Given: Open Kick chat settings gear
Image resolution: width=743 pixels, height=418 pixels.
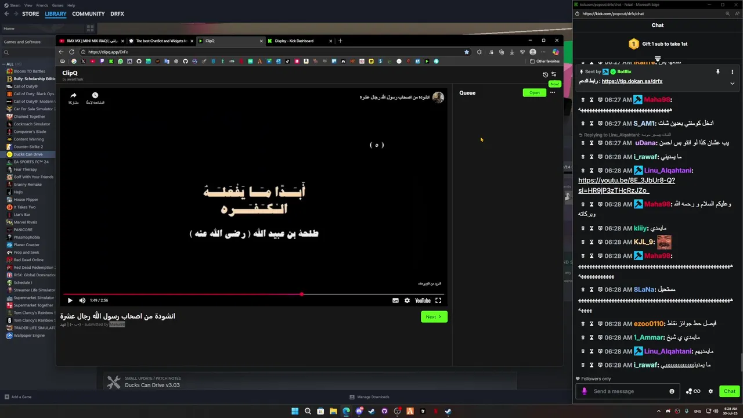Looking at the screenshot, I should point(710,391).
